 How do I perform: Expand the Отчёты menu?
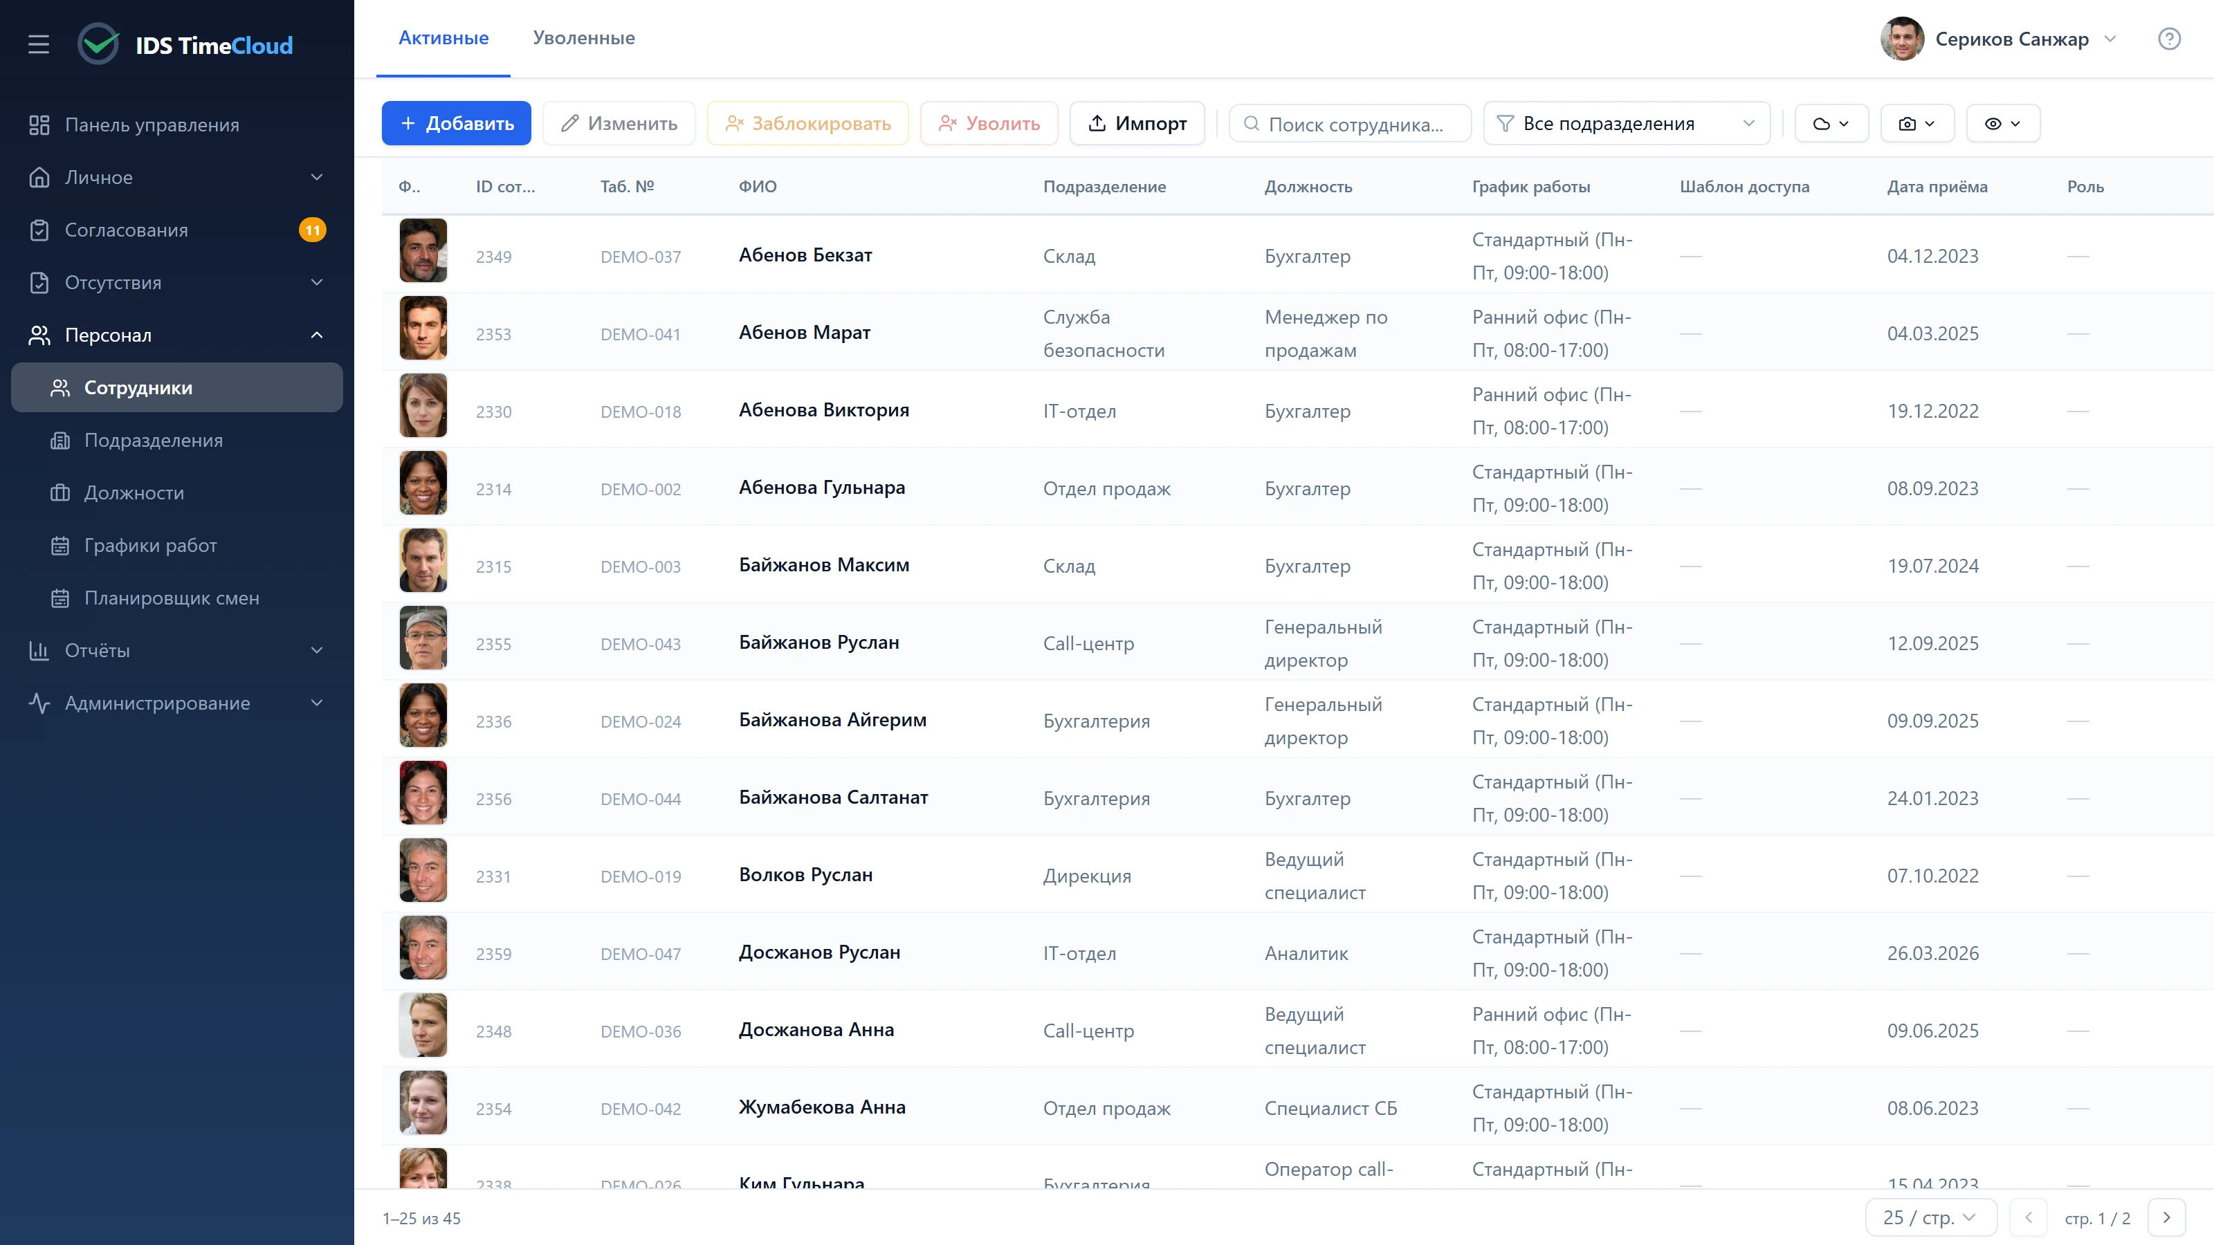coord(177,650)
